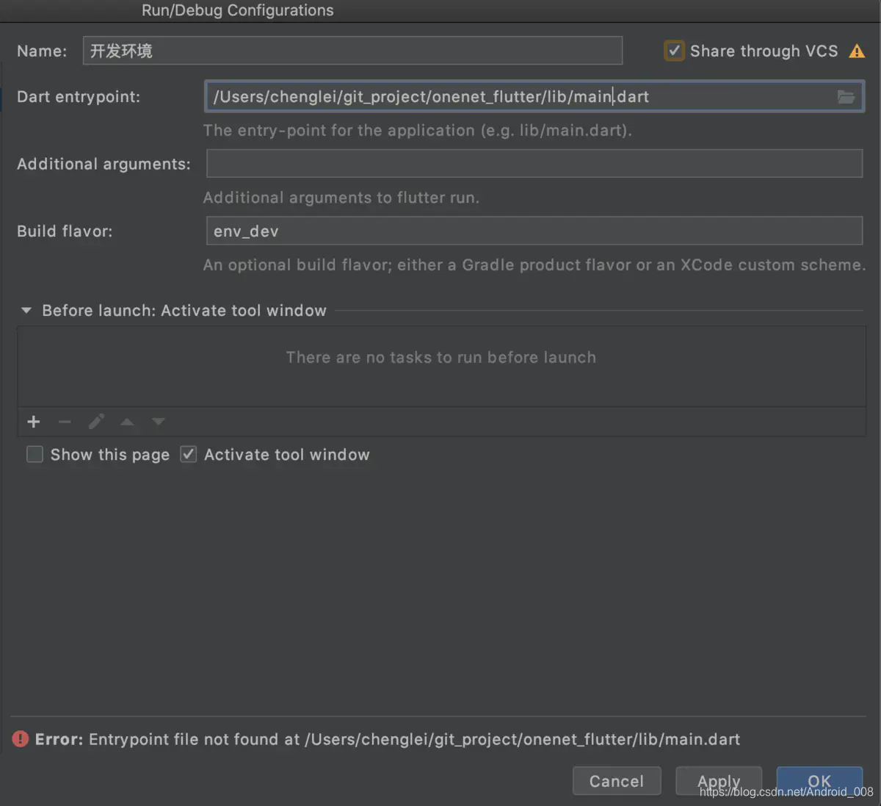This screenshot has width=881, height=806.
Task: Click the Cancel button
Action: (x=617, y=781)
